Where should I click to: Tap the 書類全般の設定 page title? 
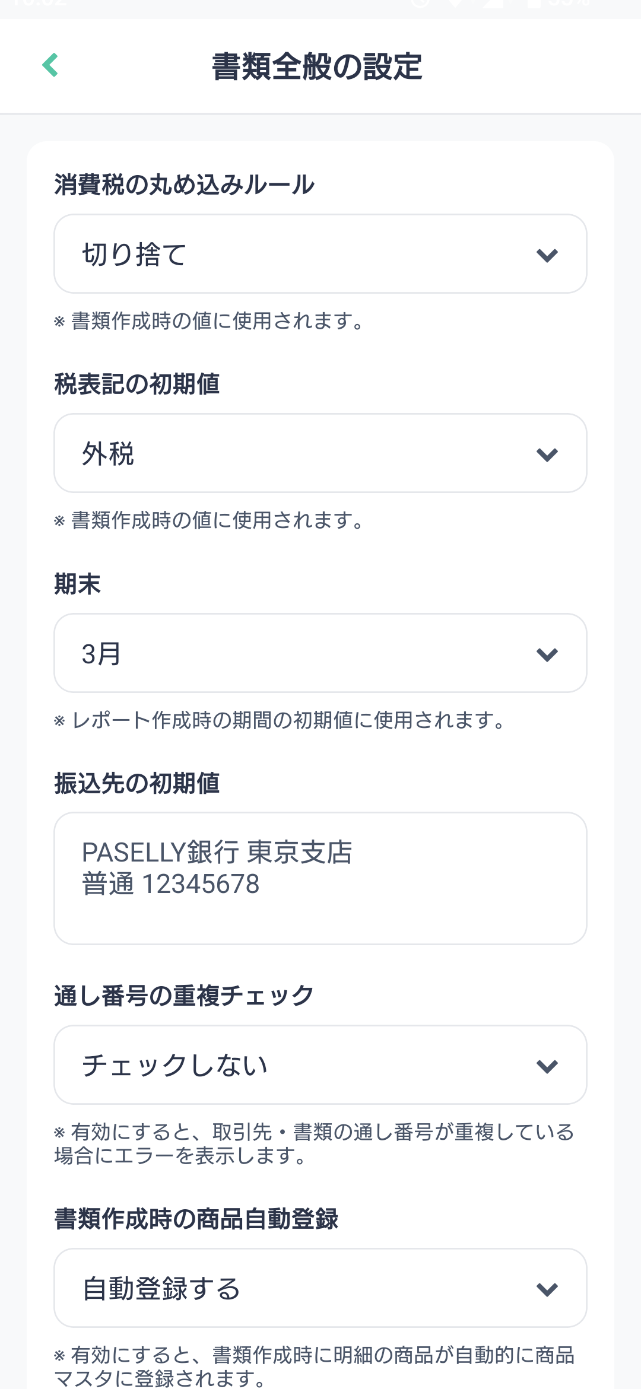317,66
